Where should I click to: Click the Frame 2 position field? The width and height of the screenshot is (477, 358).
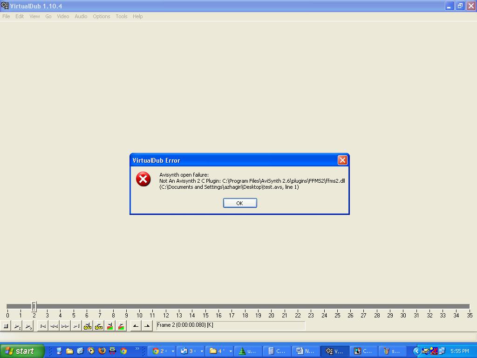click(x=230, y=325)
